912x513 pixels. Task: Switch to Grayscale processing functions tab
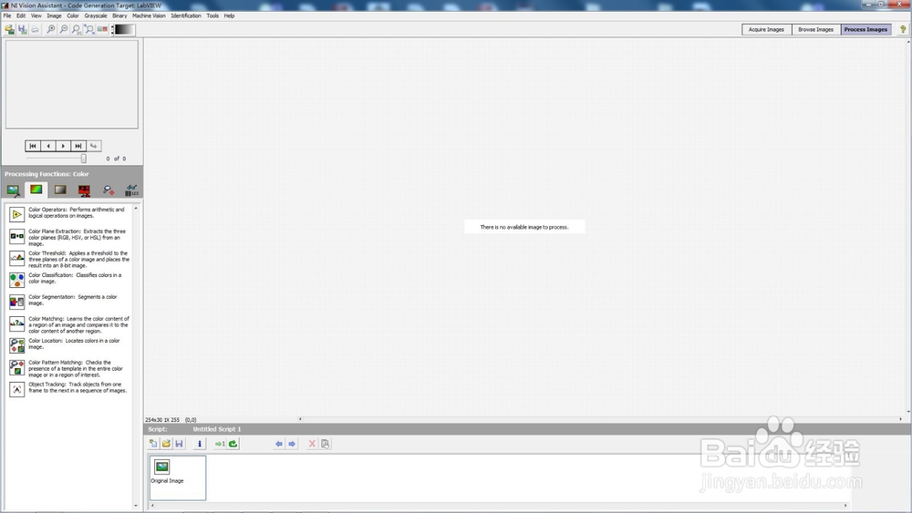click(60, 190)
